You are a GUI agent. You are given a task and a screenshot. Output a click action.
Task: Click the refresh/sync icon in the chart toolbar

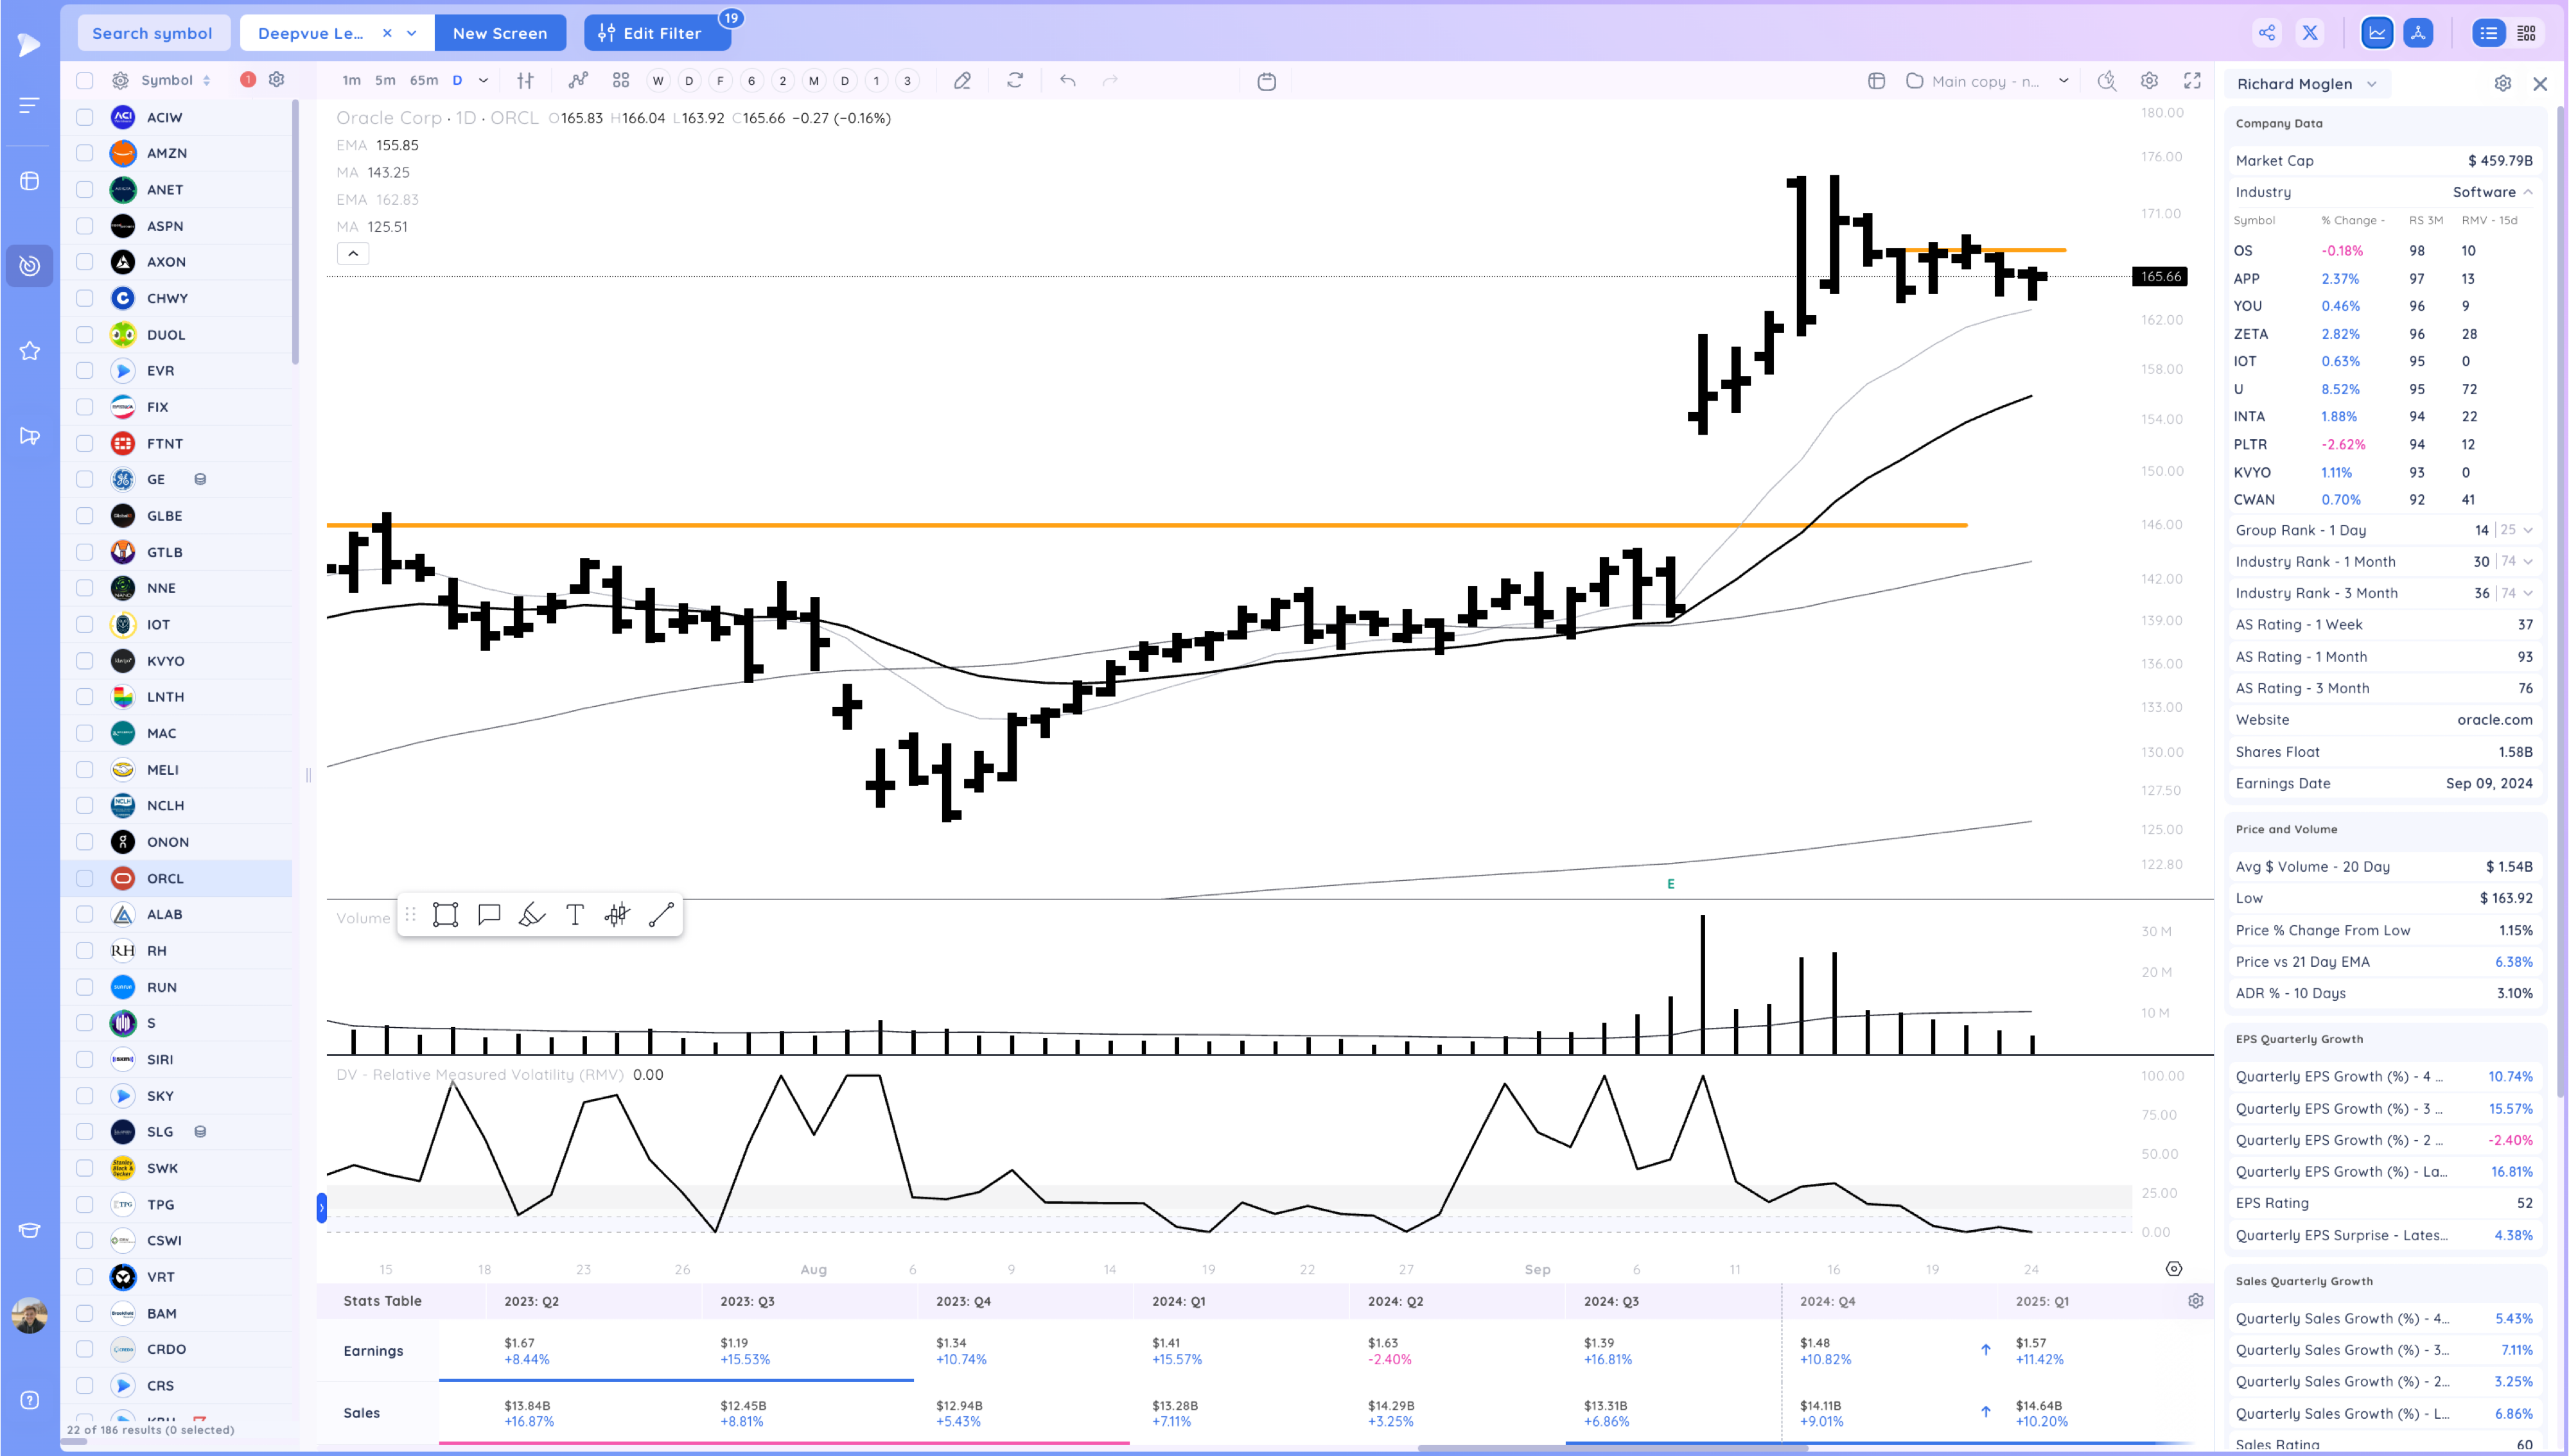tap(1014, 80)
